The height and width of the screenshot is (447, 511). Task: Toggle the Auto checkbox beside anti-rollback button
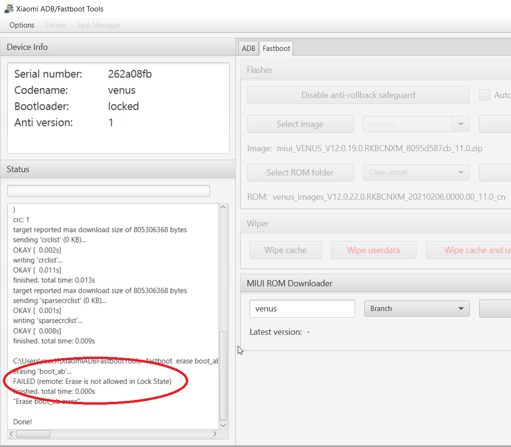484,95
